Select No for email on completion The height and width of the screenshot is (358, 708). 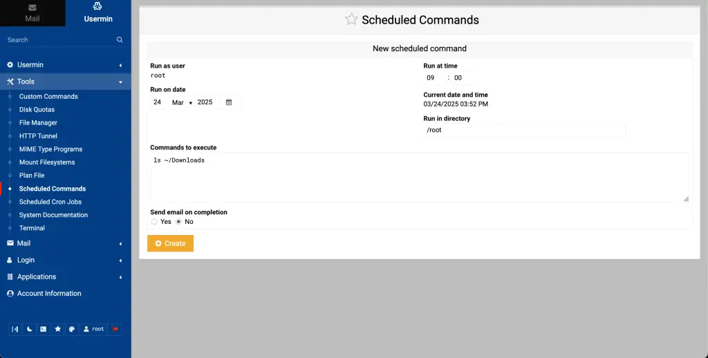pyautogui.click(x=179, y=222)
